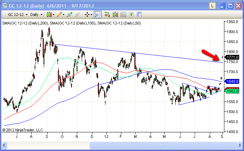
Task: Open the cursor type dropdown arrow
Action: point(92,14)
